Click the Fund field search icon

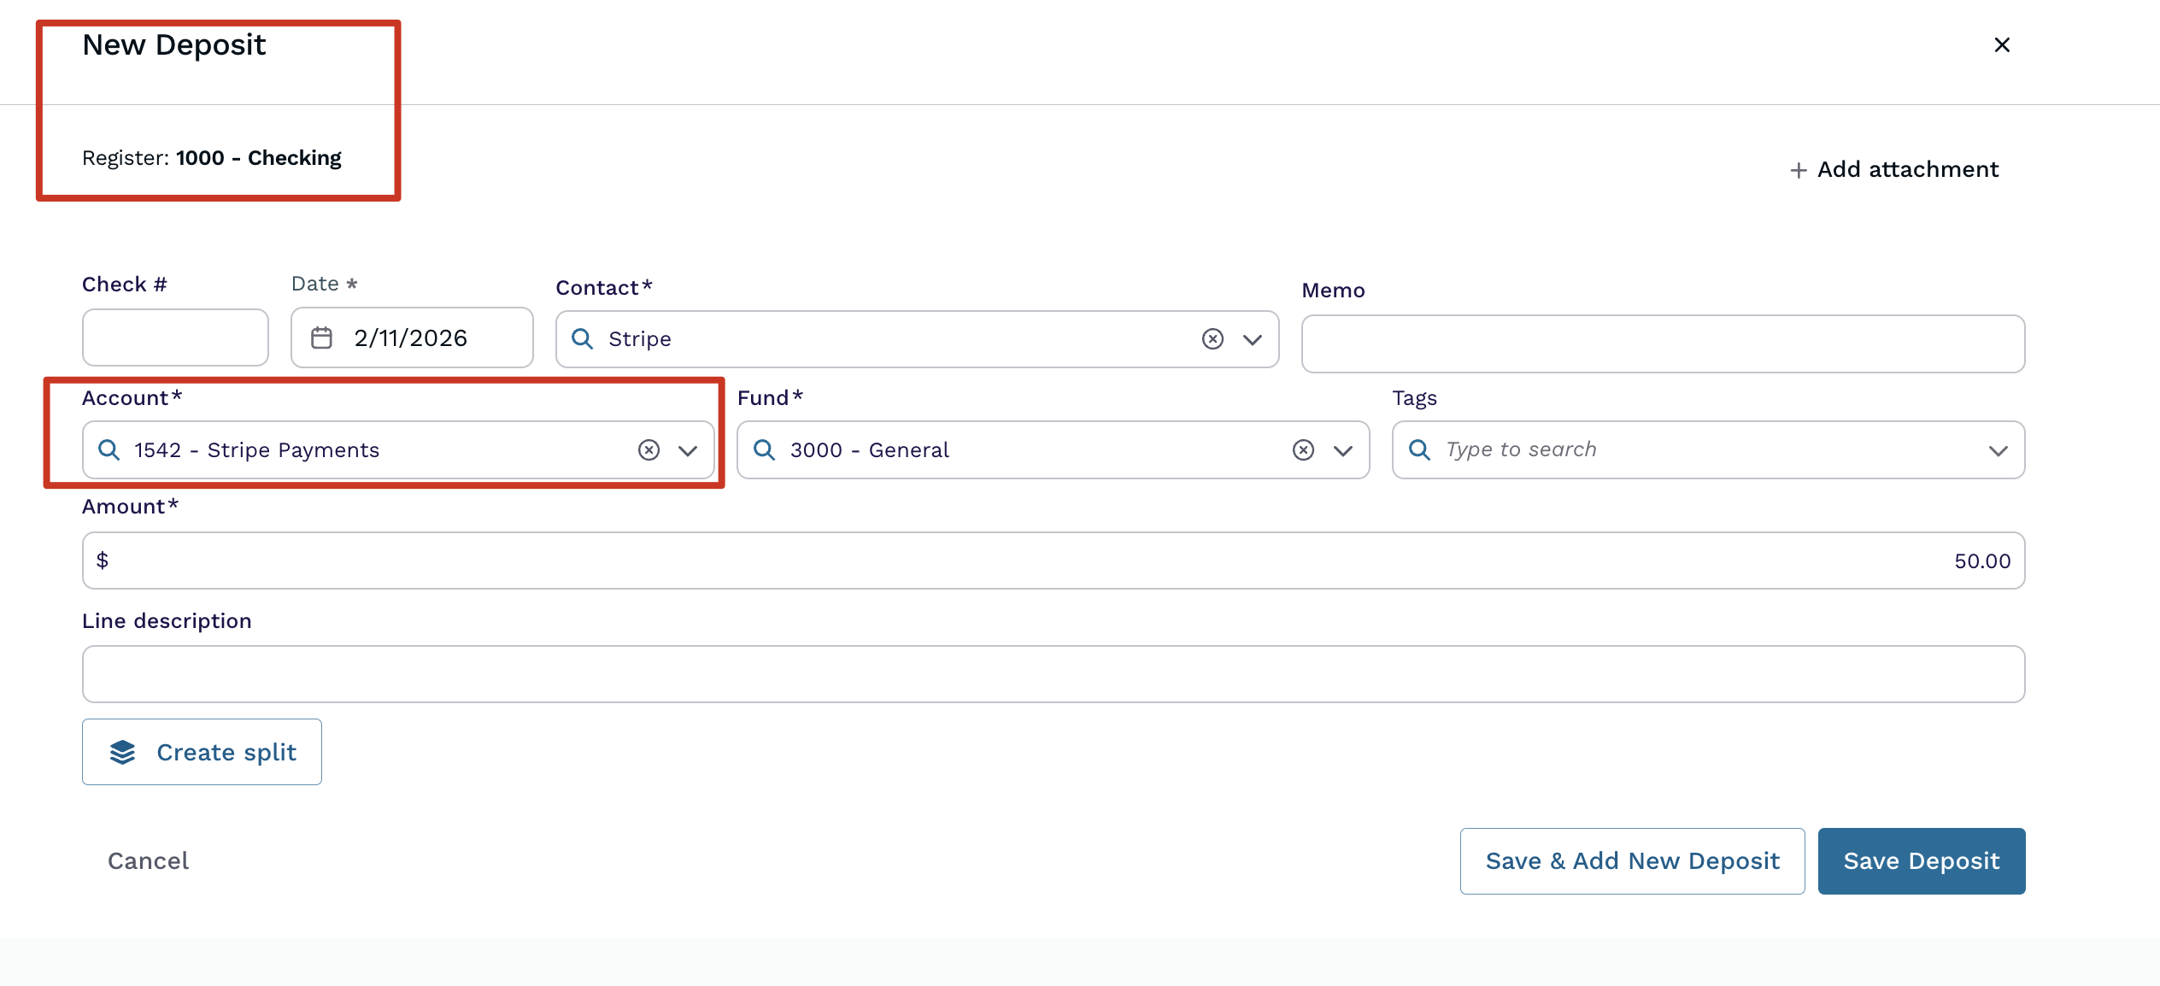[764, 450]
